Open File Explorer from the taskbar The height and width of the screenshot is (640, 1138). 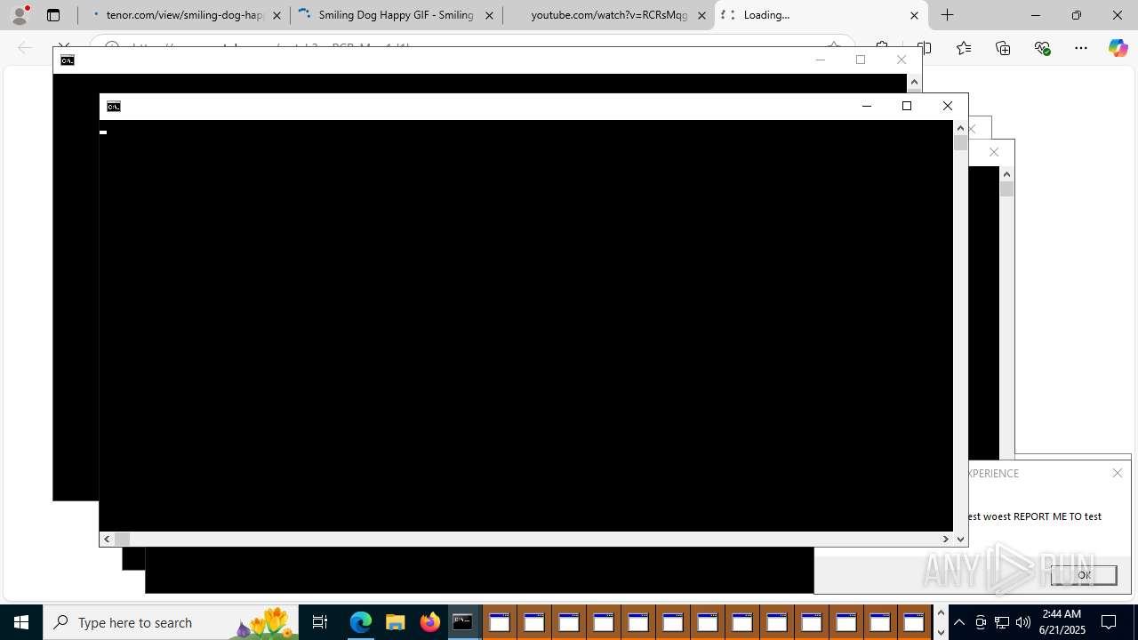pyautogui.click(x=395, y=622)
